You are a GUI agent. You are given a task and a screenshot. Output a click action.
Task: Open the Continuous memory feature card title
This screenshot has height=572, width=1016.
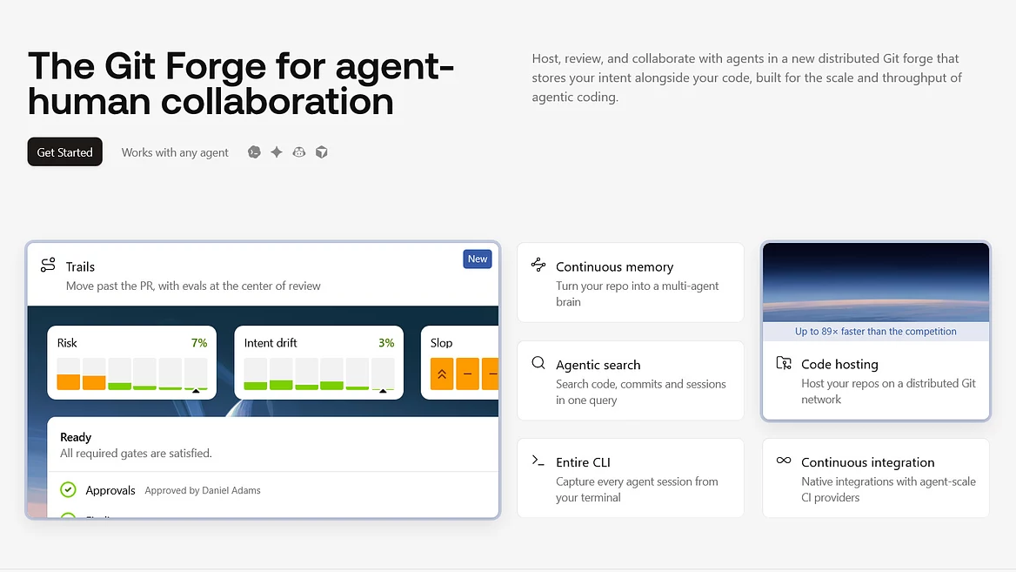(x=614, y=266)
